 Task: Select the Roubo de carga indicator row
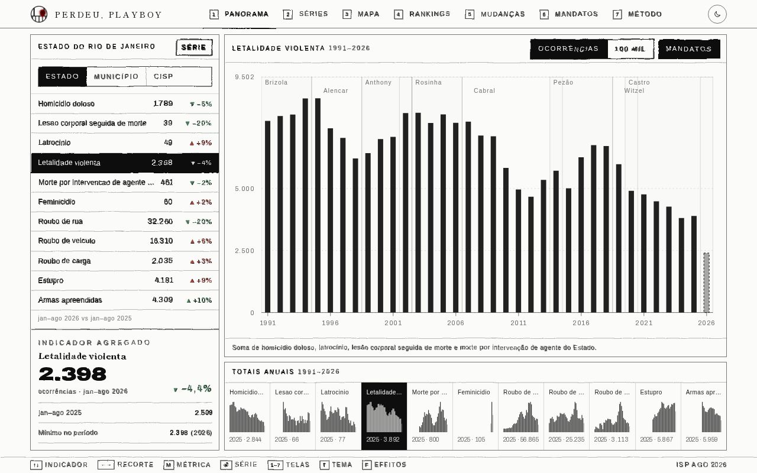(125, 261)
